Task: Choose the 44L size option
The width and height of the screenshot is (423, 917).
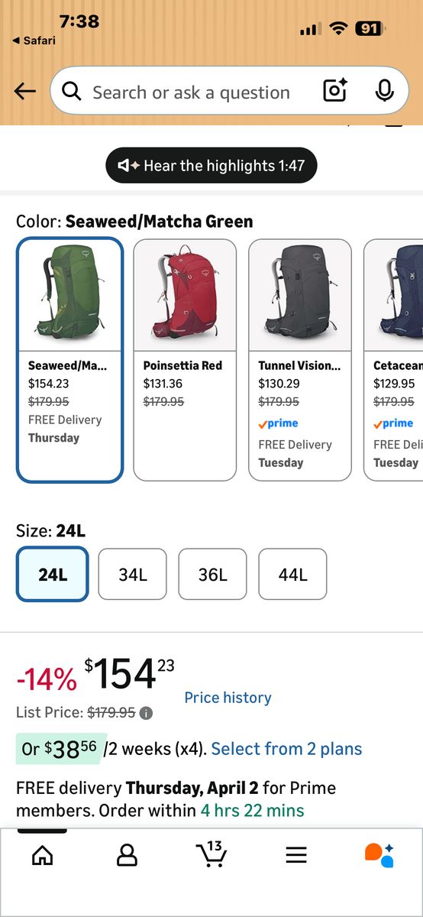Action: (x=293, y=575)
